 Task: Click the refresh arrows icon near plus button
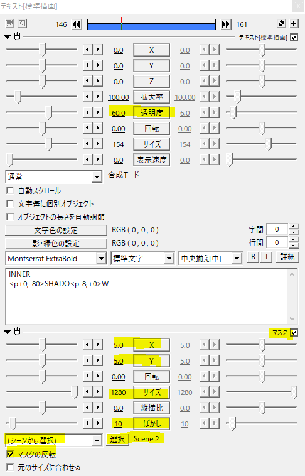[281, 24]
